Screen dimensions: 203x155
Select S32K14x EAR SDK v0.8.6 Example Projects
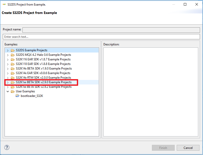tap(43, 73)
